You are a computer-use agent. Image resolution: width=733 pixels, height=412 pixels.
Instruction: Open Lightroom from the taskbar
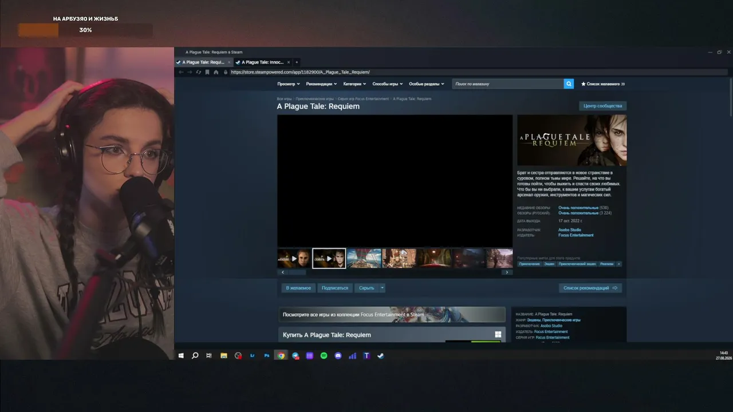point(253,355)
